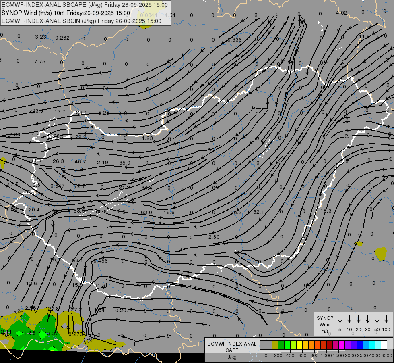Click the map value 20.4
Viewport: 394px width, 363px height.
pos(34,210)
